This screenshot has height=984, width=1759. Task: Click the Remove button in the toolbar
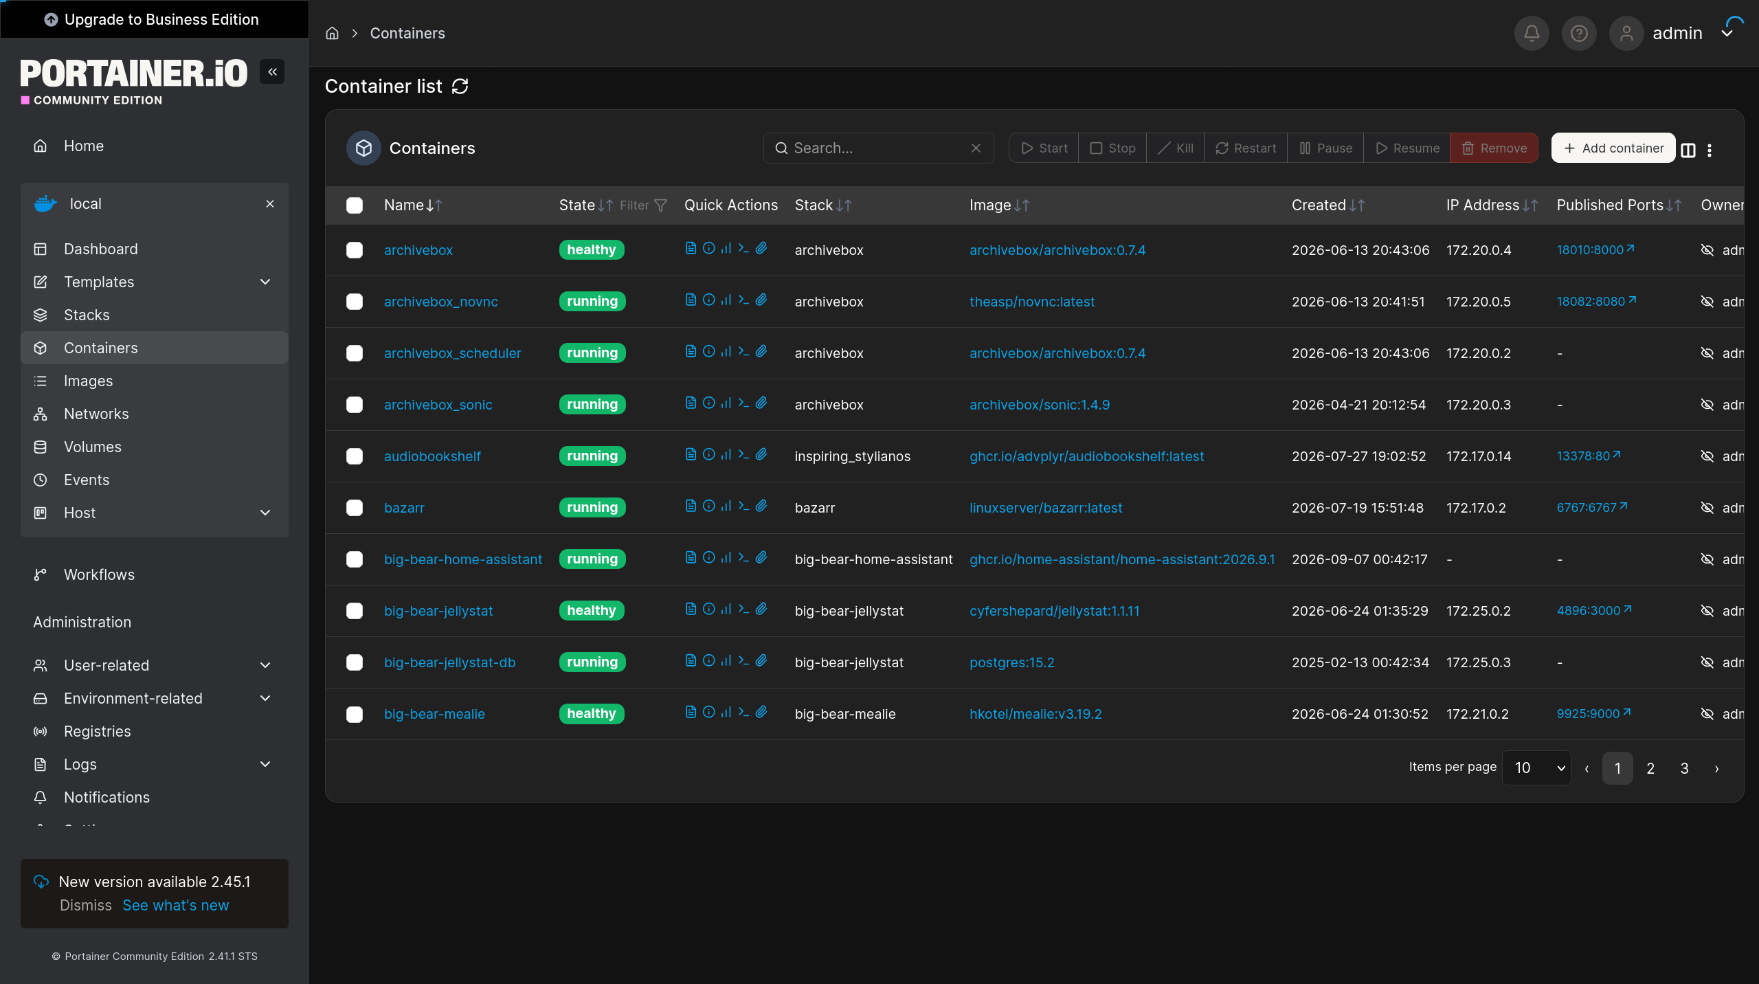1494,148
